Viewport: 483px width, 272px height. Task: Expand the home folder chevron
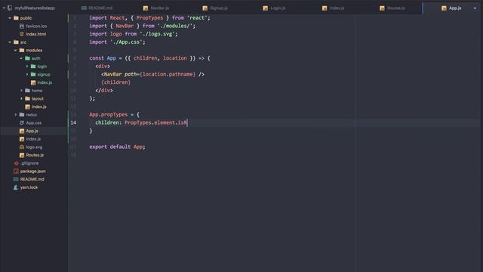[x=21, y=91]
